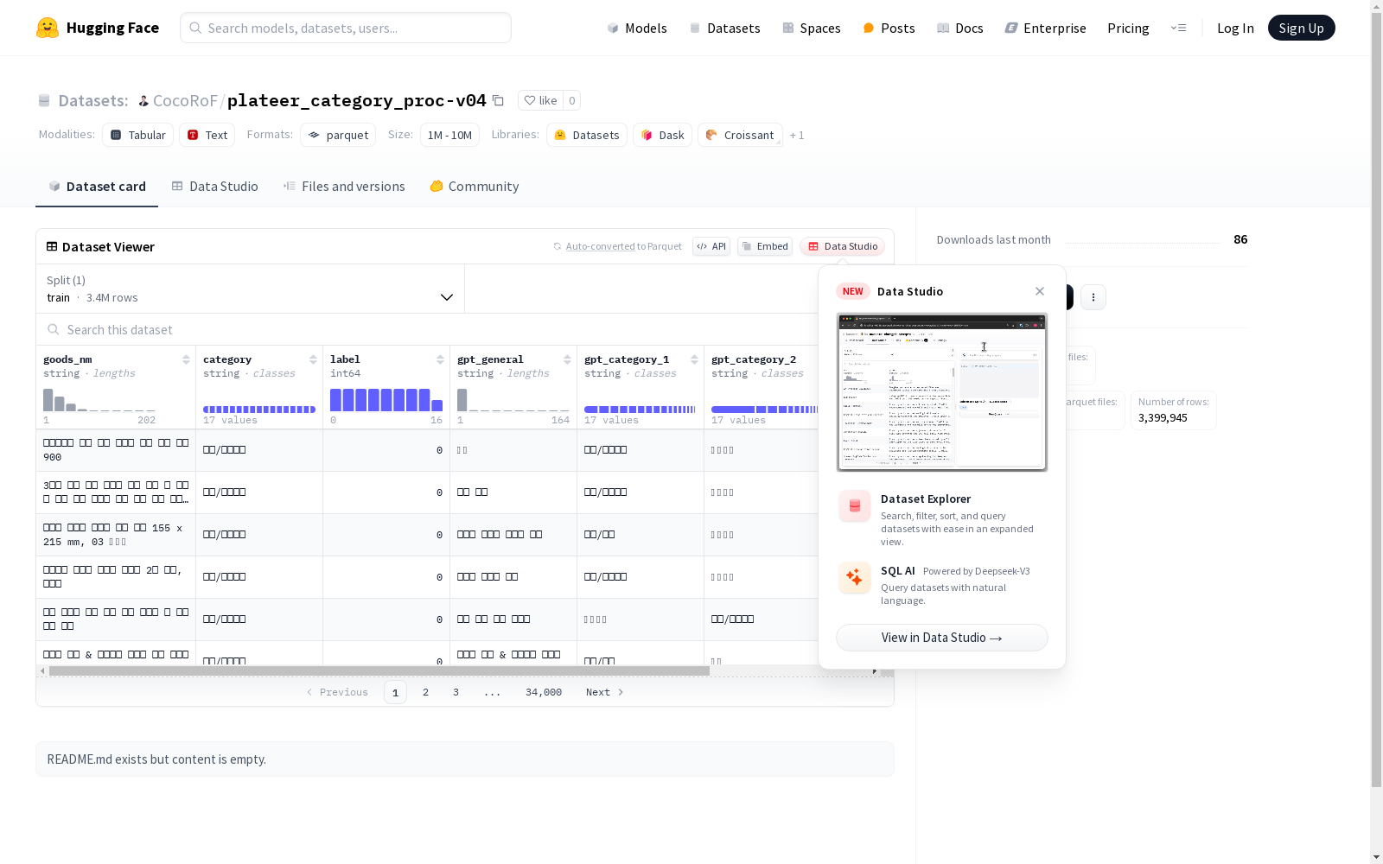This screenshot has height=864, width=1383.
Task: Sort the category column
Action: coord(313,359)
